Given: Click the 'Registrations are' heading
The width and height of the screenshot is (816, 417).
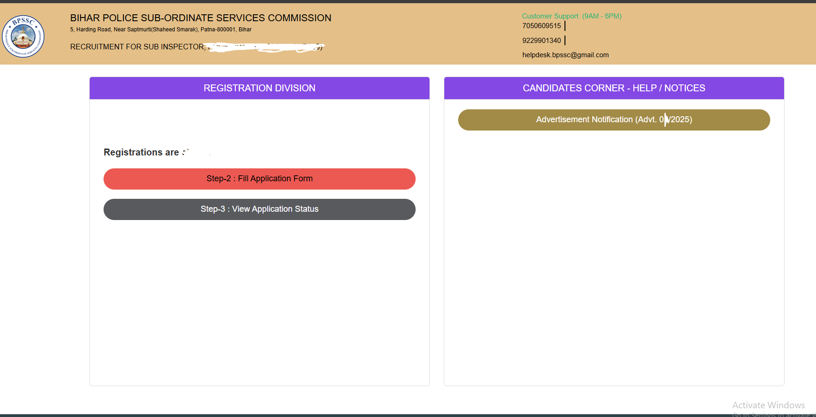Looking at the screenshot, I should (x=141, y=152).
